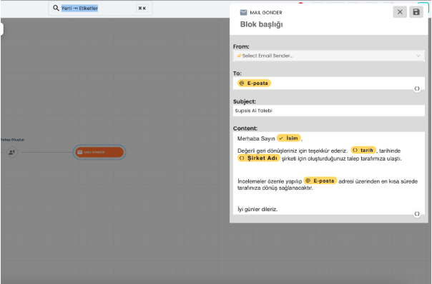The image size is (432, 284).
Task: Select the tarih variable chip
Action: coord(363,150)
